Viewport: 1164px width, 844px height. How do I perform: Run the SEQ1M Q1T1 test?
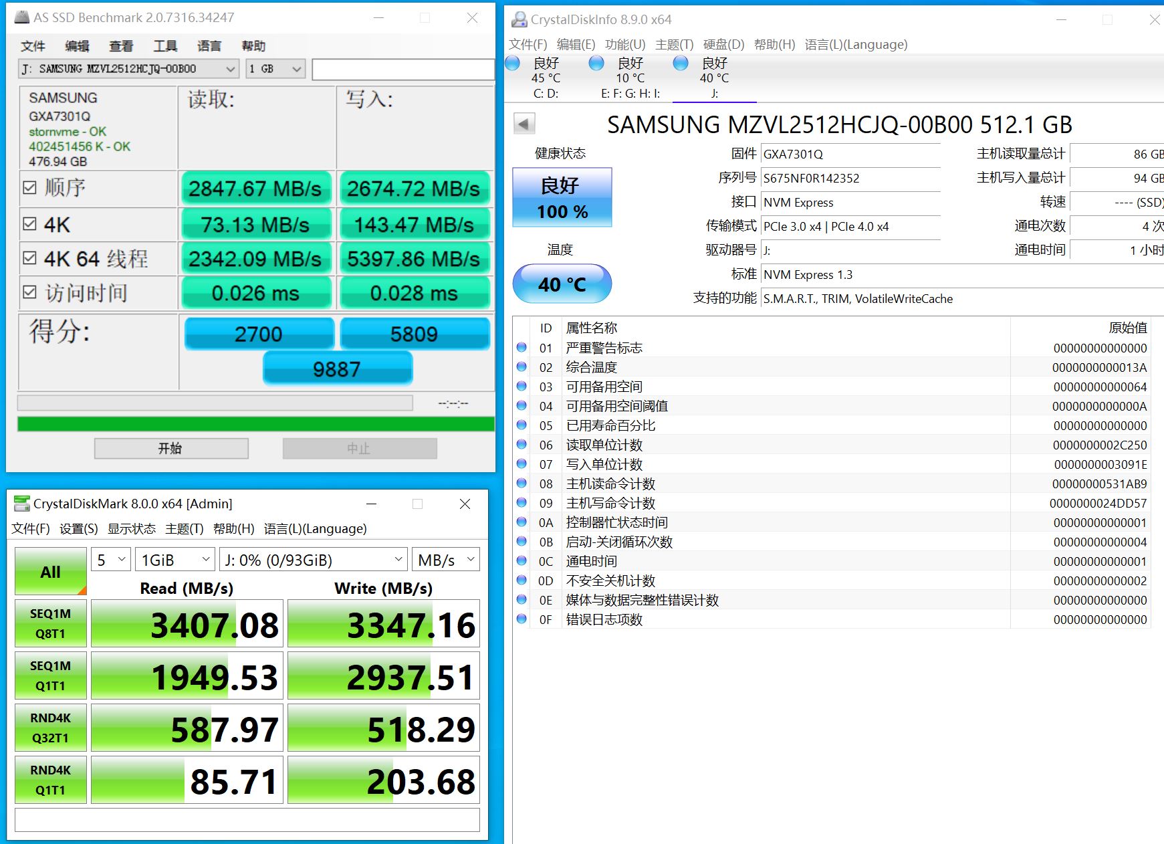(51, 675)
